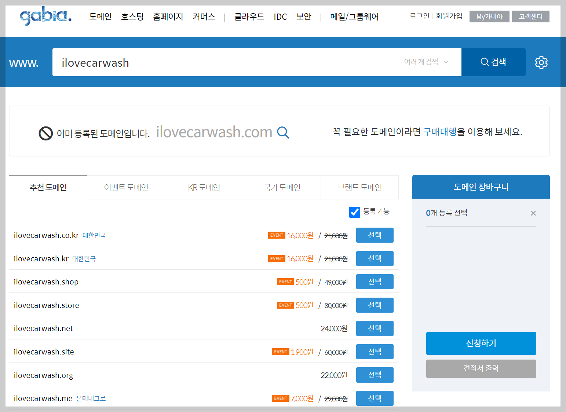Click the ilovecarwash.net domain name
Viewport: 566px width, 412px height.
[x=43, y=328]
